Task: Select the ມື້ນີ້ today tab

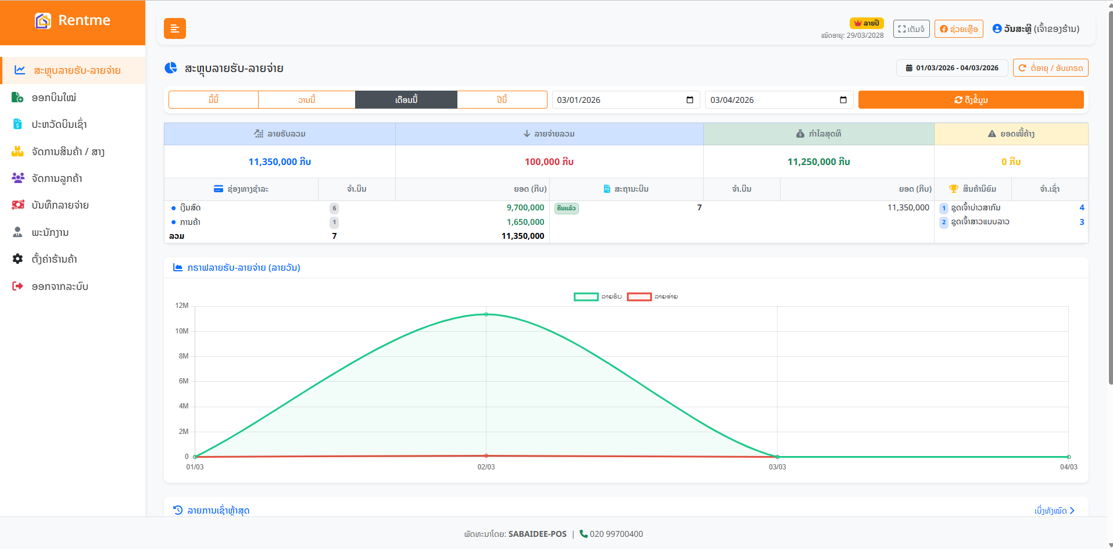Action: (x=213, y=100)
